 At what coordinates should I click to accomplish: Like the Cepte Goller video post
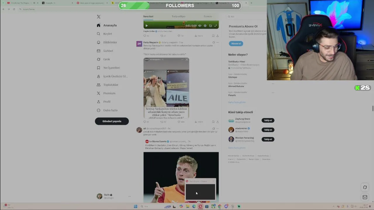pos(180,36)
